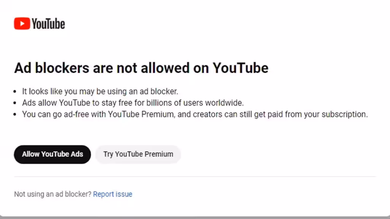Click the red YouTube play logo icon
The height and width of the screenshot is (219, 390).
click(22, 24)
